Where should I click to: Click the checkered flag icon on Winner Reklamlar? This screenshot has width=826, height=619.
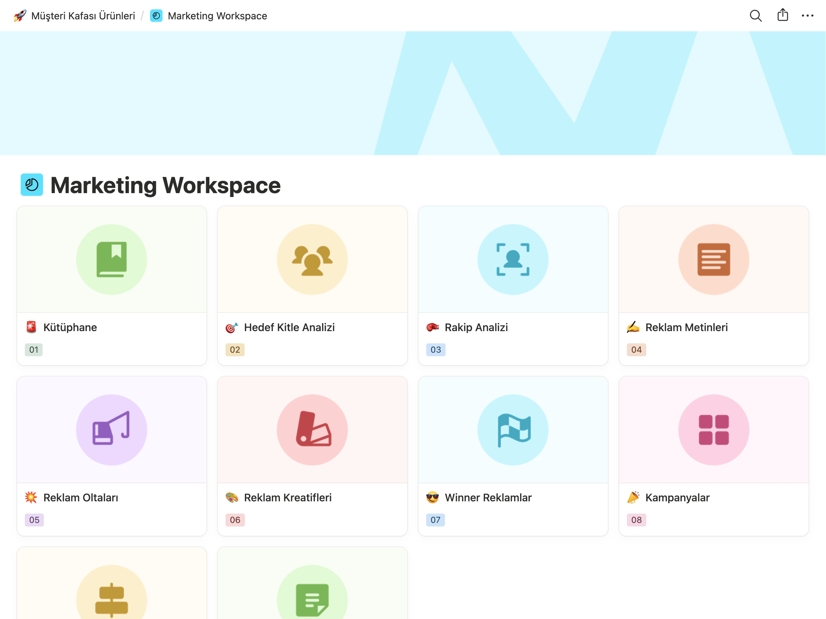click(x=513, y=429)
